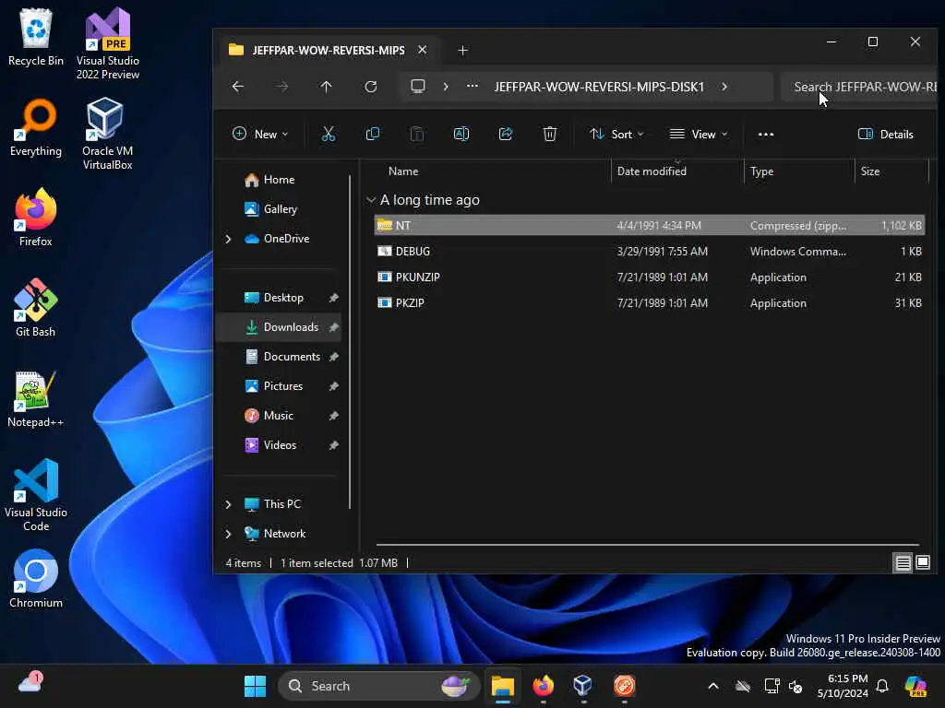Go up one folder level
This screenshot has width=945, height=708.
coord(326,87)
